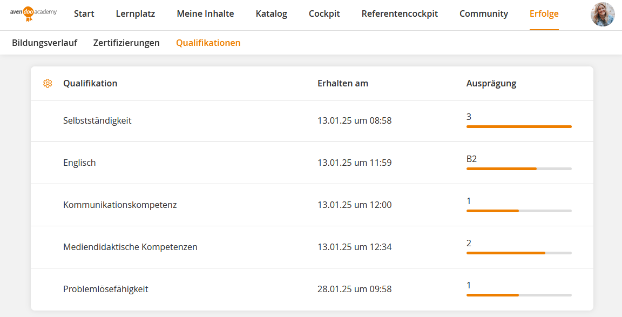622x317 pixels.
Task: Open the Lernplatz navigation item
Action: (x=136, y=14)
